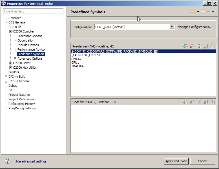Select the DEBUG symbol entry
This screenshot has height=169, width=219.
point(76,59)
